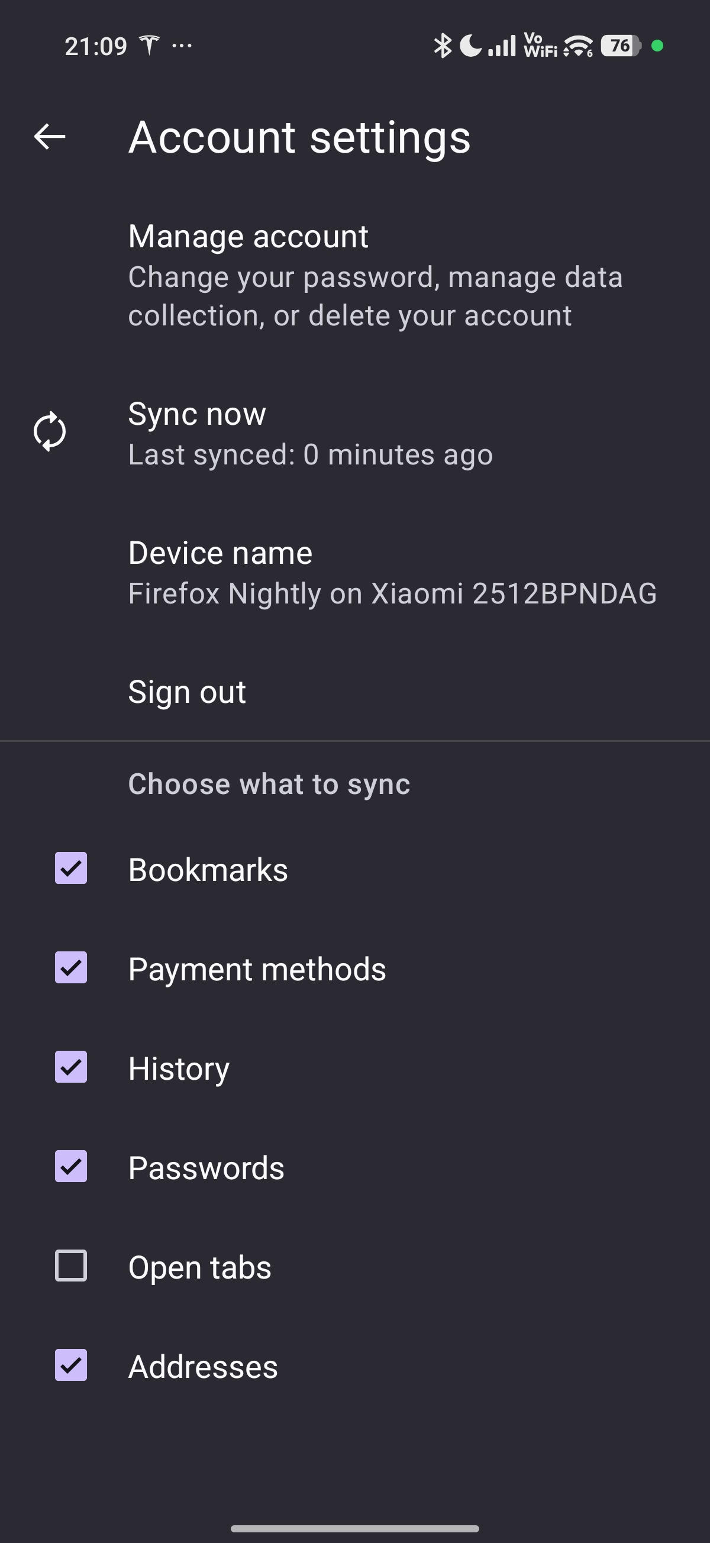Turn off Passwords sync
The image size is (710, 1543).
[70, 1166]
